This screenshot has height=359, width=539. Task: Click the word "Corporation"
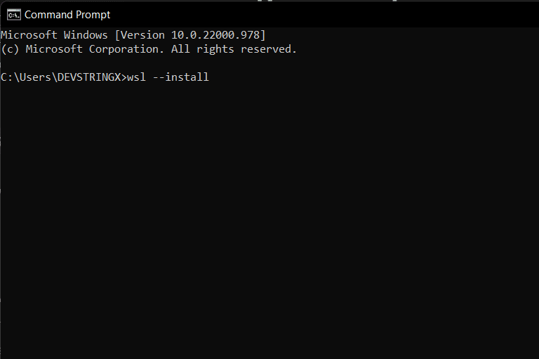tap(121, 49)
